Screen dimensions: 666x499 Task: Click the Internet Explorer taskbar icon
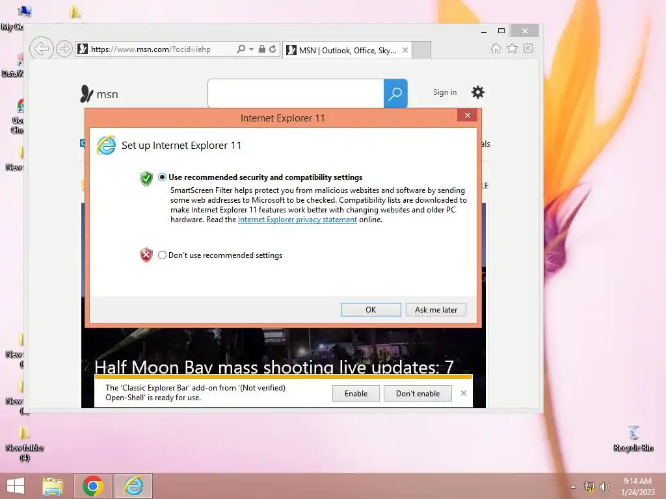pos(133,486)
